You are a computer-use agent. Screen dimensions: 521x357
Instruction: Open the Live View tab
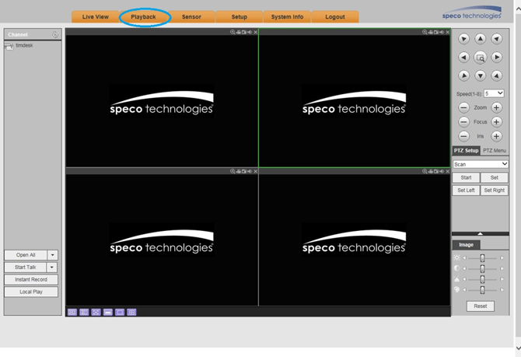pos(96,16)
